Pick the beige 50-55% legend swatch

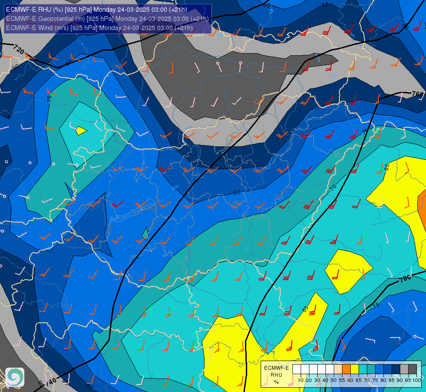click(338, 369)
